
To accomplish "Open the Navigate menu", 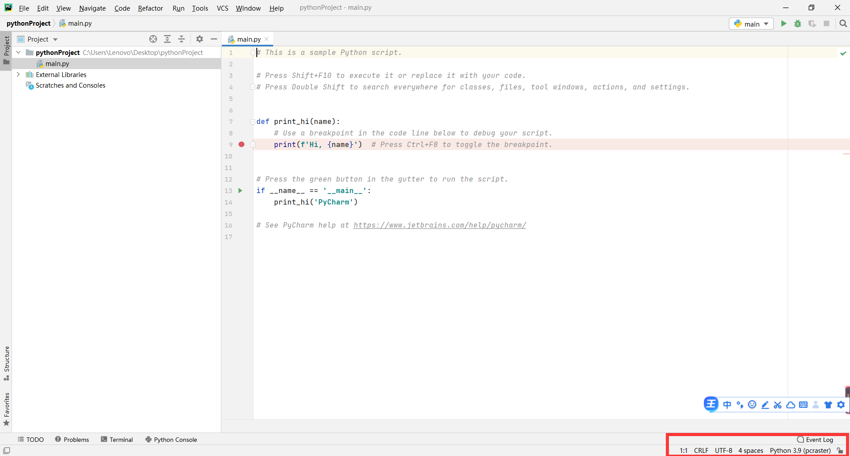I will point(93,8).
